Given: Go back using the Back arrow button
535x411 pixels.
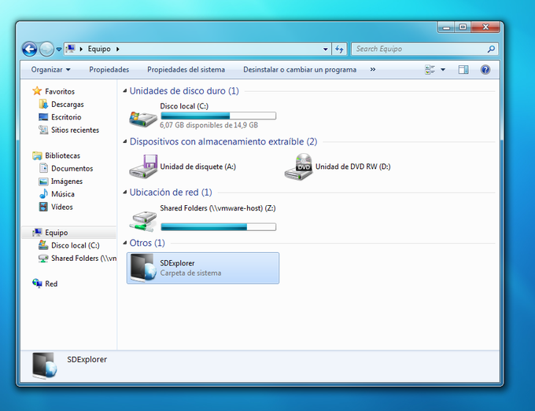Looking at the screenshot, I should (x=30, y=49).
